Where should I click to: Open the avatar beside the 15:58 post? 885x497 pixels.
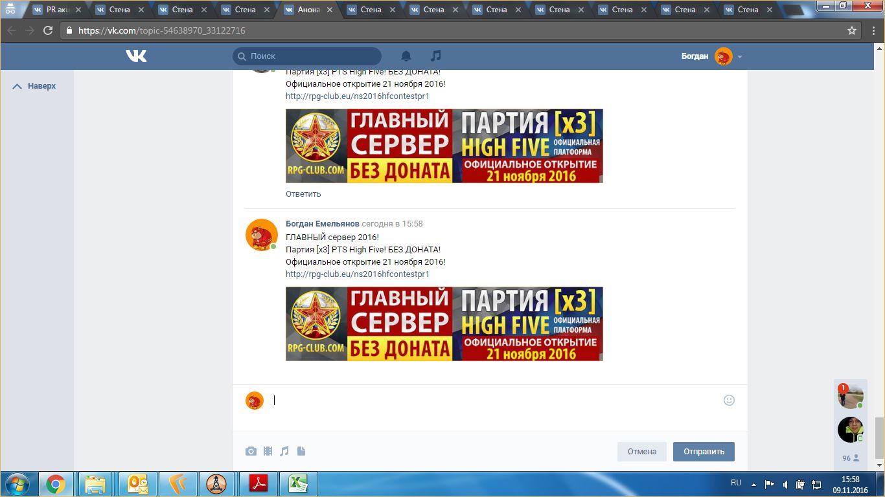(262, 235)
